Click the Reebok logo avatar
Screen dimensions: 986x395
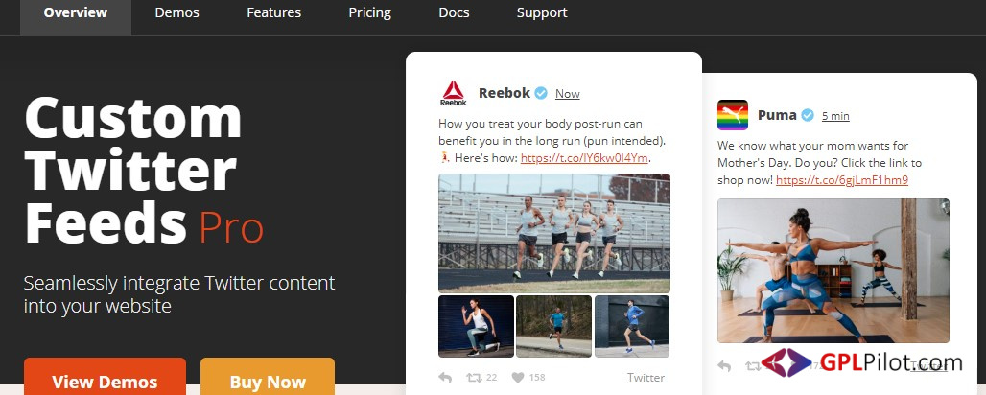(x=454, y=93)
